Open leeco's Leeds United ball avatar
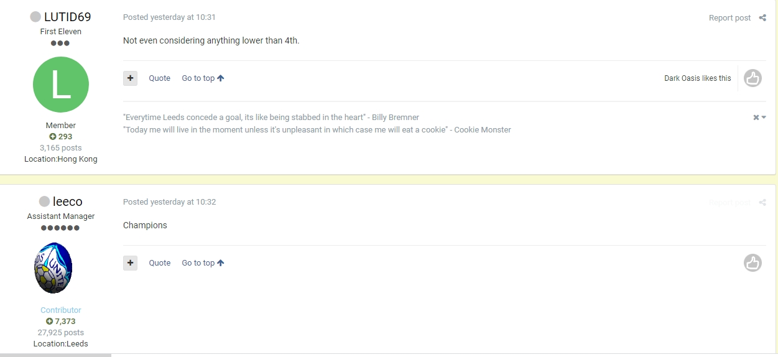 (x=53, y=268)
